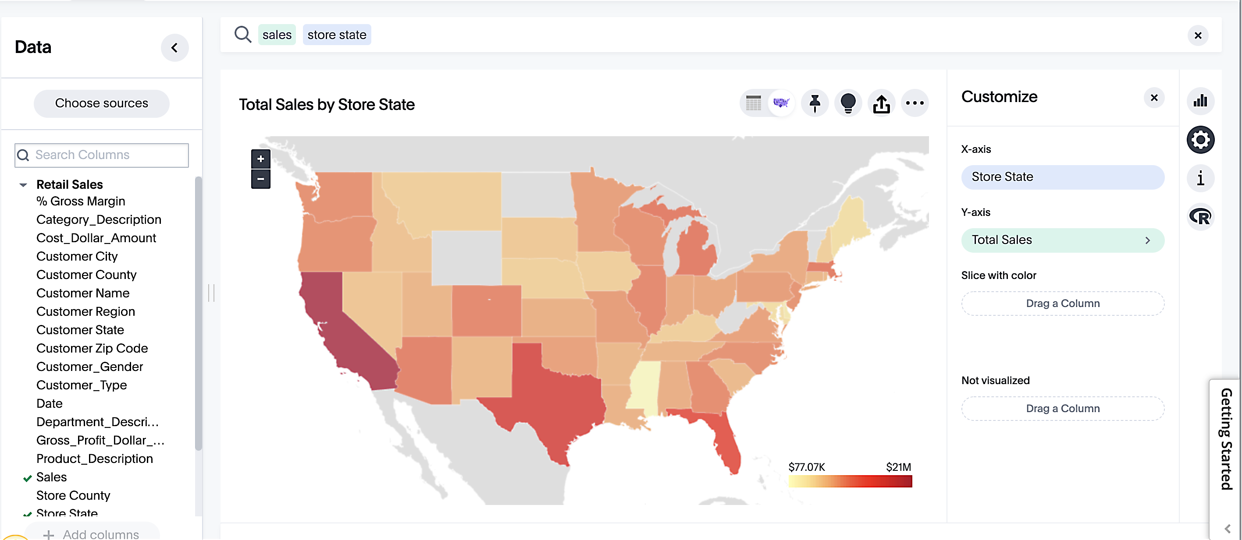
Task: Collapse the Data panel with the arrow
Action: (x=174, y=48)
